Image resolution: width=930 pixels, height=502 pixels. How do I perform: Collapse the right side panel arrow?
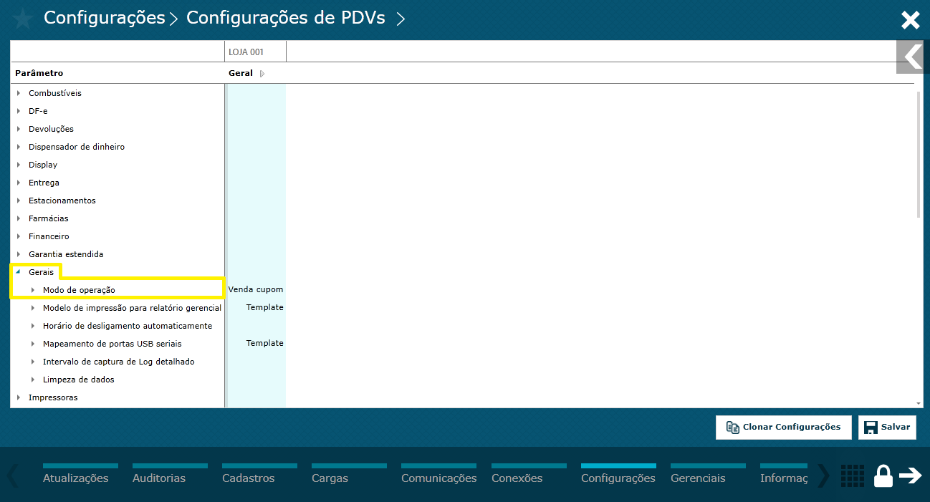(x=911, y=57)
